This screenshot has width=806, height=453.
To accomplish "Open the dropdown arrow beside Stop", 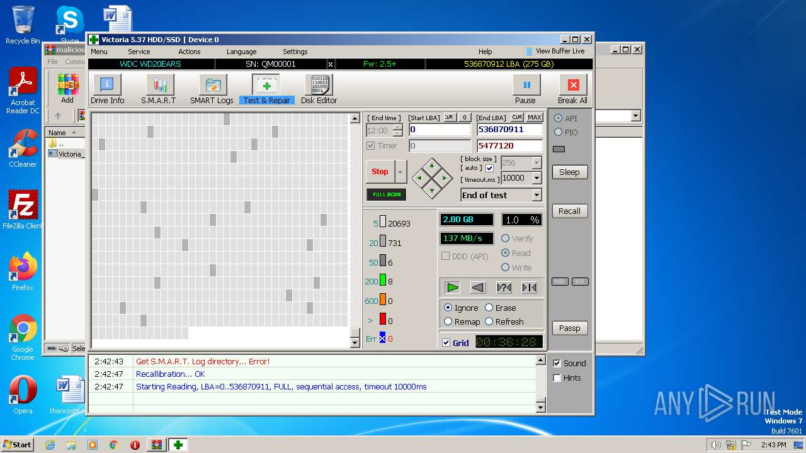I will pyautogui.click(x=400, y=171).
